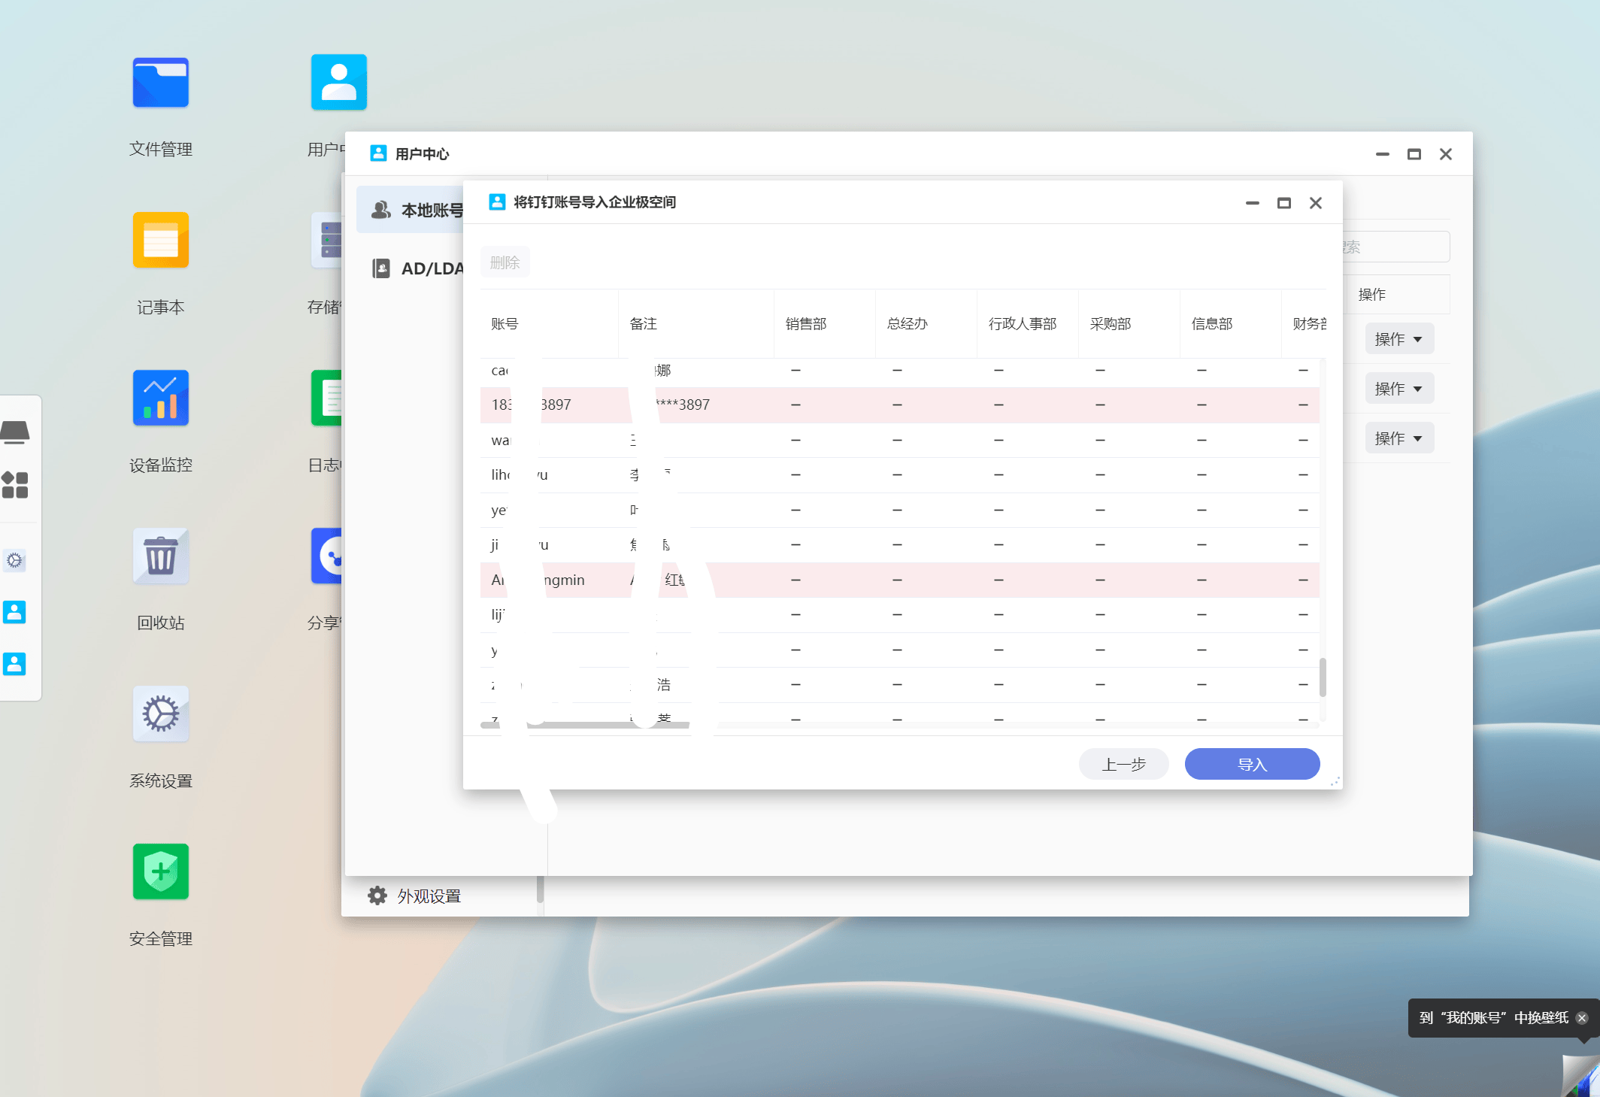The image size is (1600, 1097).
Task: Open the 系统设置 desktop icon
Action: [x=160, y=714]
